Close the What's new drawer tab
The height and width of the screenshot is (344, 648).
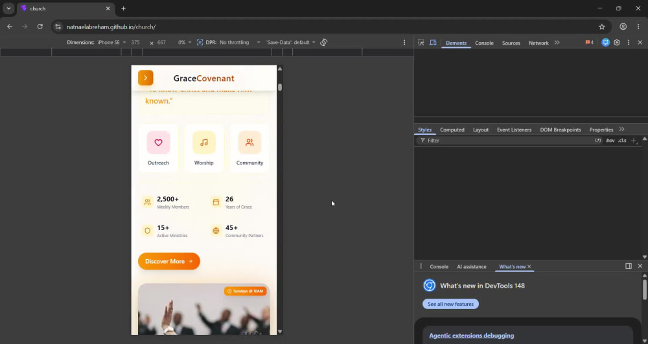pyautogui.click(x=529, y=266)
